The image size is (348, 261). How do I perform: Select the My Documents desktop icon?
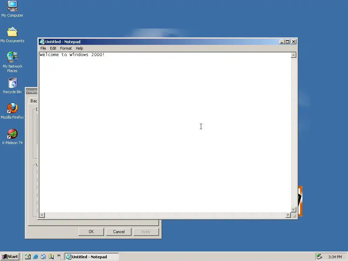12,35
